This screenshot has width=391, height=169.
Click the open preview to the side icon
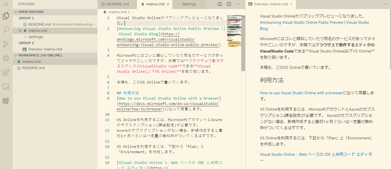click(x=220, y=4)
